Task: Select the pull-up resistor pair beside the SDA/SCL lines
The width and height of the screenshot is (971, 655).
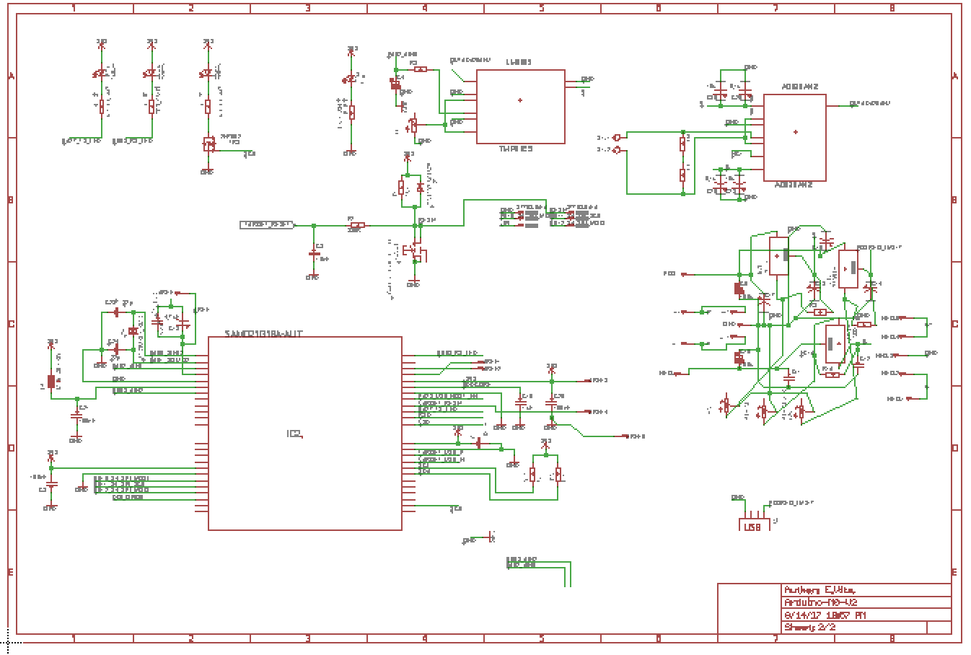Action: coord(545,475)
